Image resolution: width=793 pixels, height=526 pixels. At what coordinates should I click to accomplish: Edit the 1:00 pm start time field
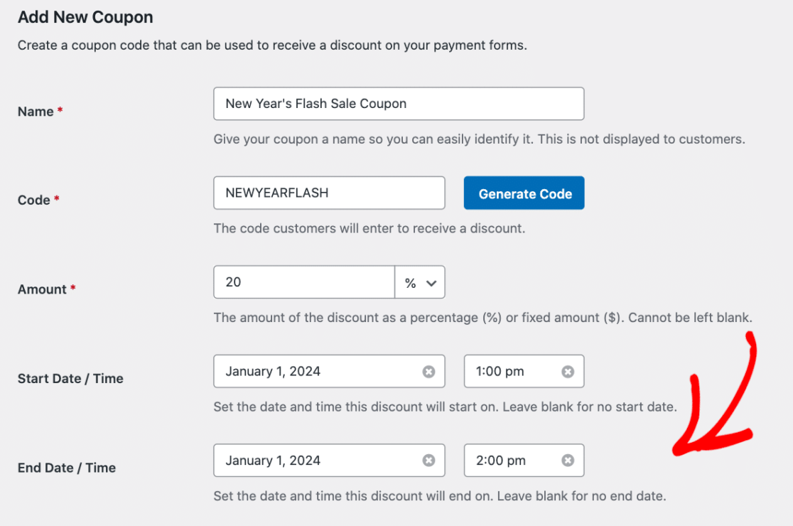click(512, 371)
